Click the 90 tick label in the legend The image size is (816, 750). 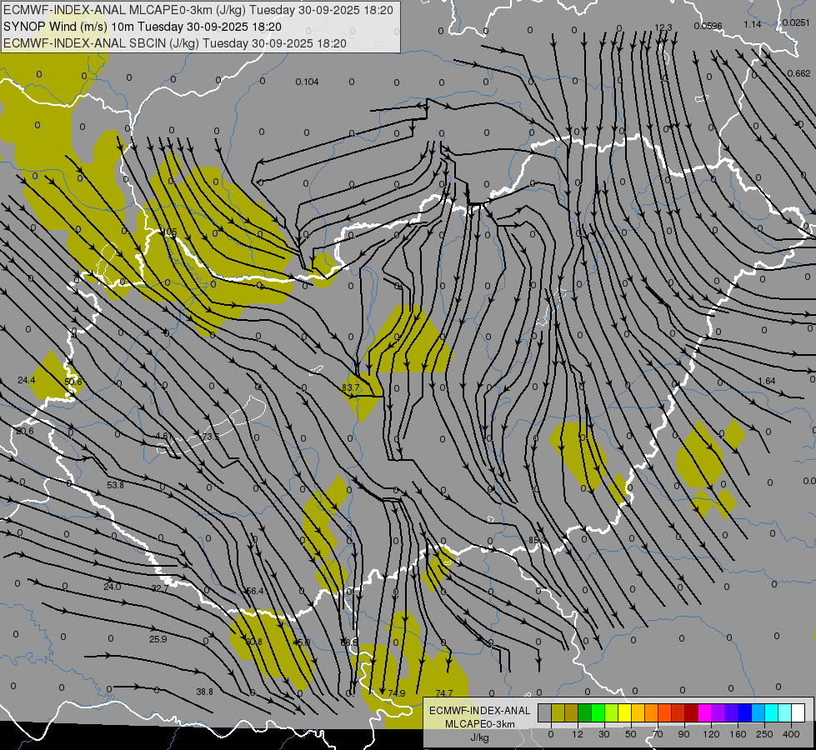tap(683, 734)
